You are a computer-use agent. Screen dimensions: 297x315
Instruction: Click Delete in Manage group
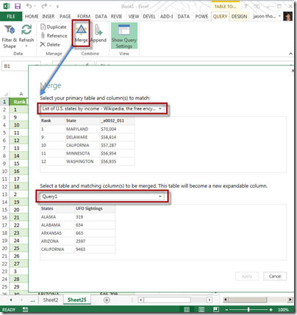(x=50, y=44)
